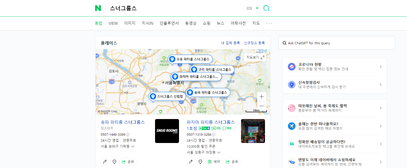This screenshot has width=407, height=168.
Task: Open the 지도보기 expand map button
Action: pyautogui.click(x=255, y=57)
